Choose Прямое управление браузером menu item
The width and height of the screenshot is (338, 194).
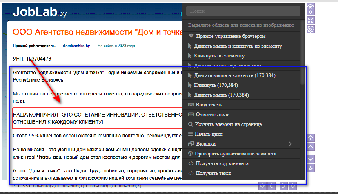[x=241, y=36]
